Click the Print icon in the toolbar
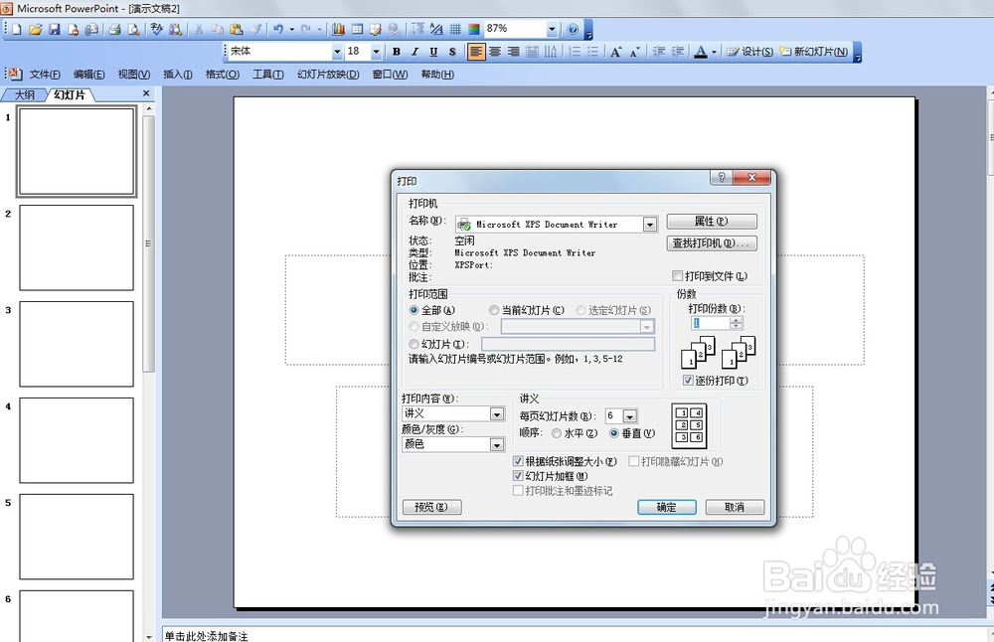 click(114, 29)
